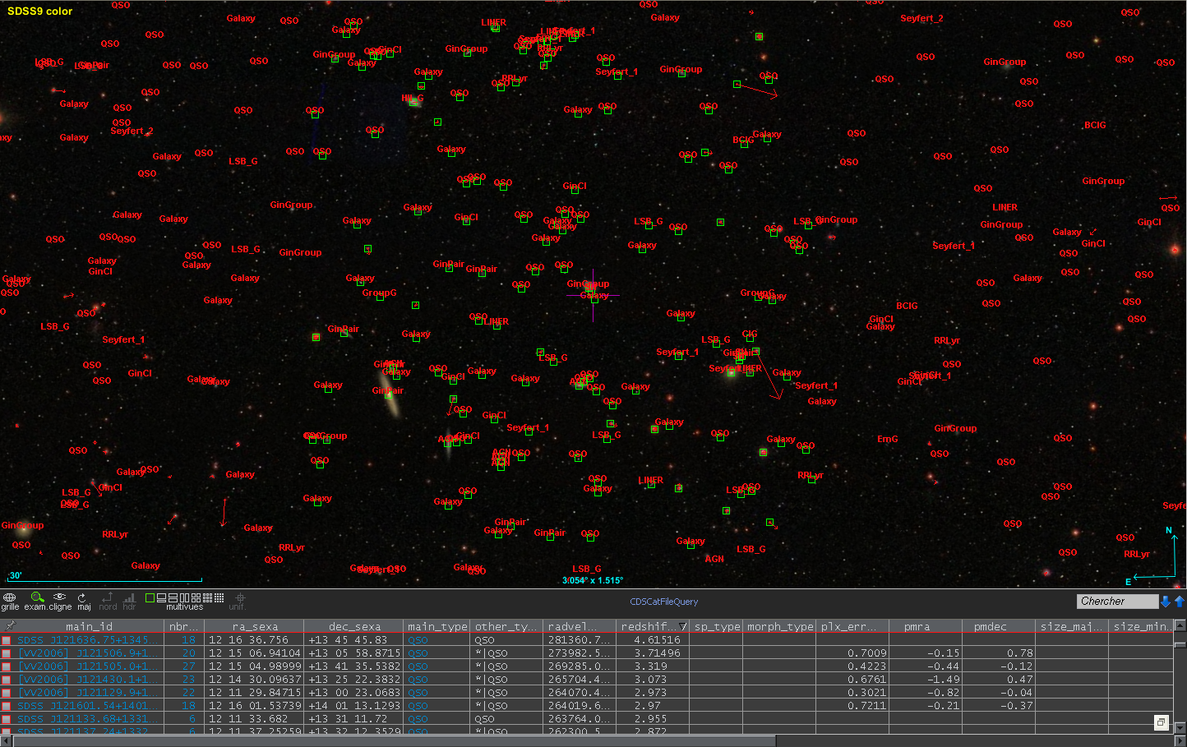Viewport: 1187px width, 747px height.
Task: Click the blue down arrow beside Chercher
Action: 1165,602
